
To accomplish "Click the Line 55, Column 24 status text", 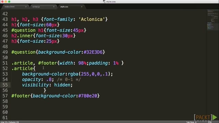I will tap(10, 122).
